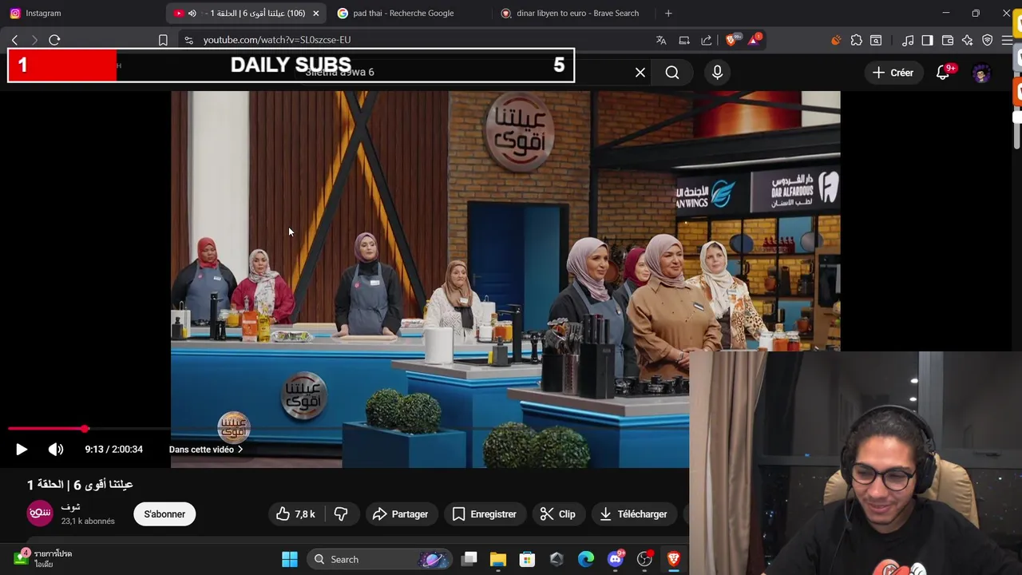
Task: Open Microsoft Edge from the taskbar
Action: 586,559
